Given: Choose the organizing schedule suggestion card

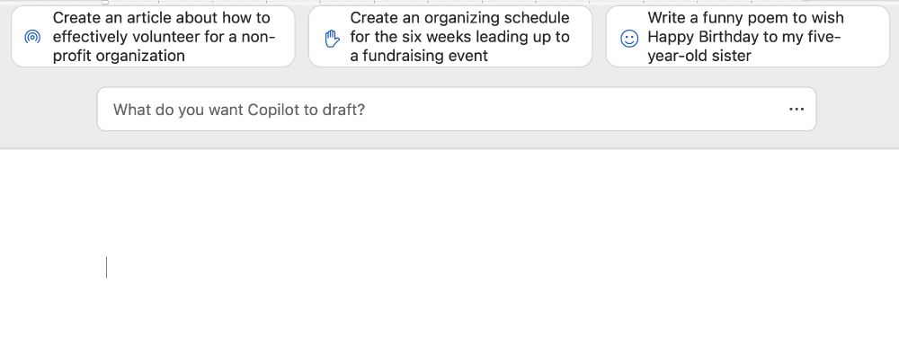Looking at the screenshot, I should click(450, 36).
